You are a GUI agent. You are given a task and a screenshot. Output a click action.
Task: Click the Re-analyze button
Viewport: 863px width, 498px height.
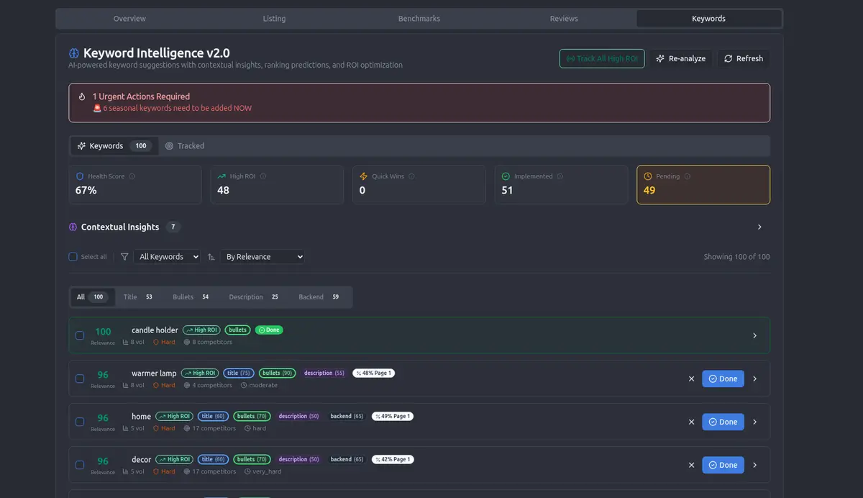(x=681, y=58)
